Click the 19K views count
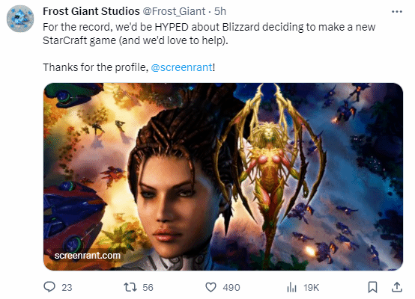The image size is (415, 299). (312, 287)
